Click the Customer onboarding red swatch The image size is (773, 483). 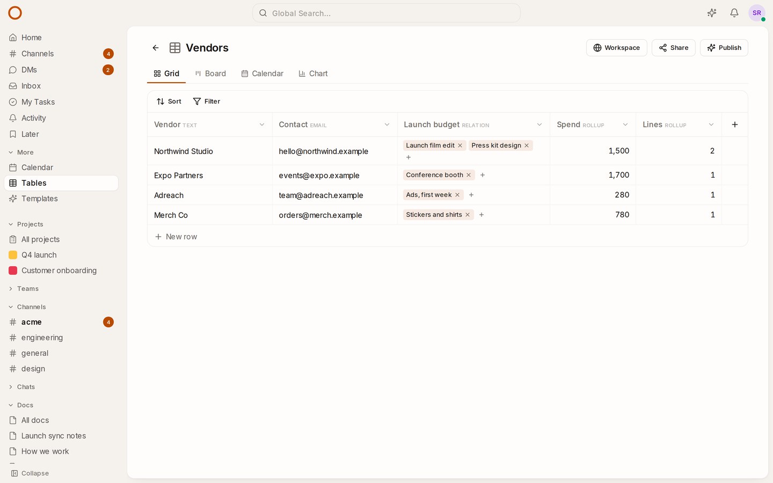pyautogui.click(x=13, y=270)
